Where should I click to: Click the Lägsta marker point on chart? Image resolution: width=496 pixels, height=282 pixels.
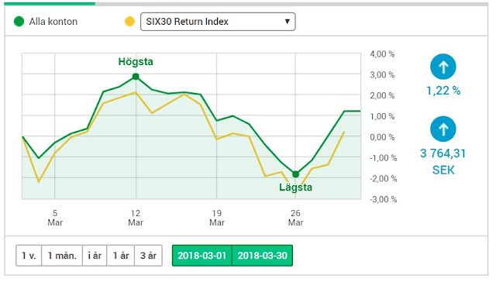[296, 174]
